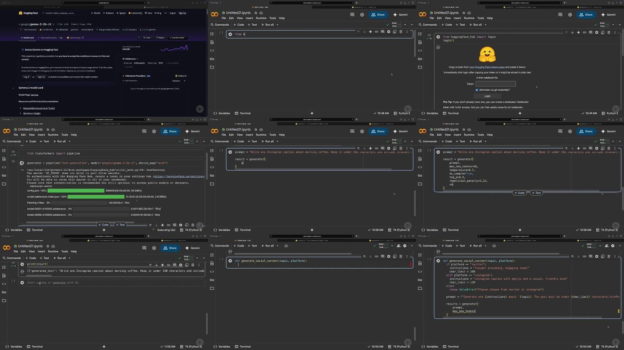
Task: Open the "Use this model" dropdown
Action: tap(177, 38)
